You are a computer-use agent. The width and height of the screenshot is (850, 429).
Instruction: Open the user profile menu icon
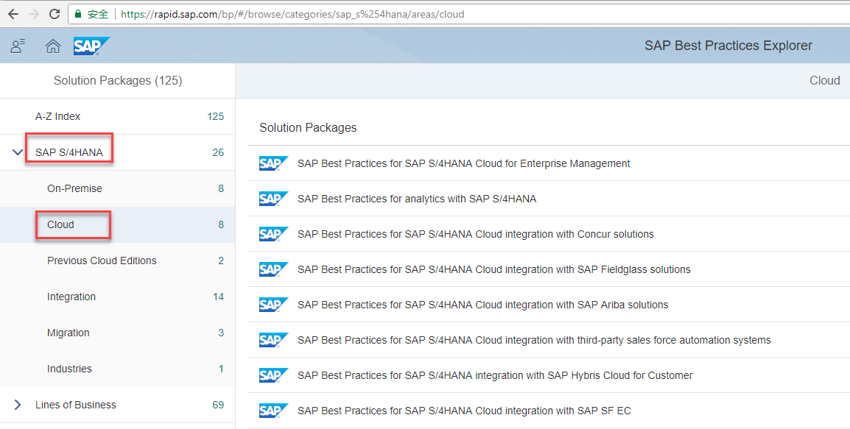18,46
